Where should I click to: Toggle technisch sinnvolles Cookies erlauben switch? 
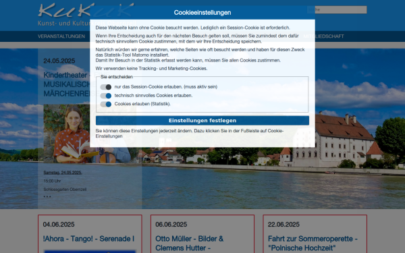point(106,96)
